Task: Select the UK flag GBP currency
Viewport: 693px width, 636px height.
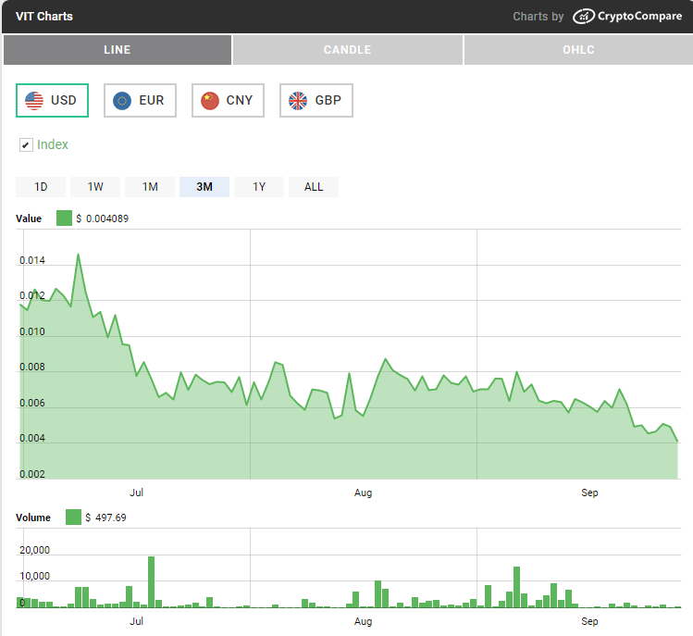Action: 316,100
